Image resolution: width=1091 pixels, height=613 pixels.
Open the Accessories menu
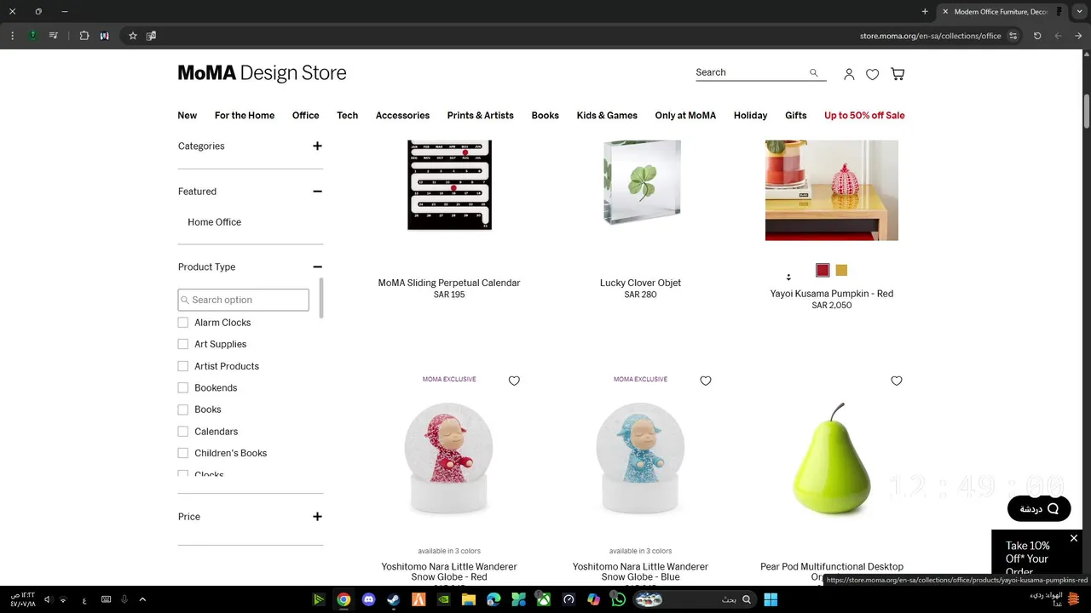[402, 115]
